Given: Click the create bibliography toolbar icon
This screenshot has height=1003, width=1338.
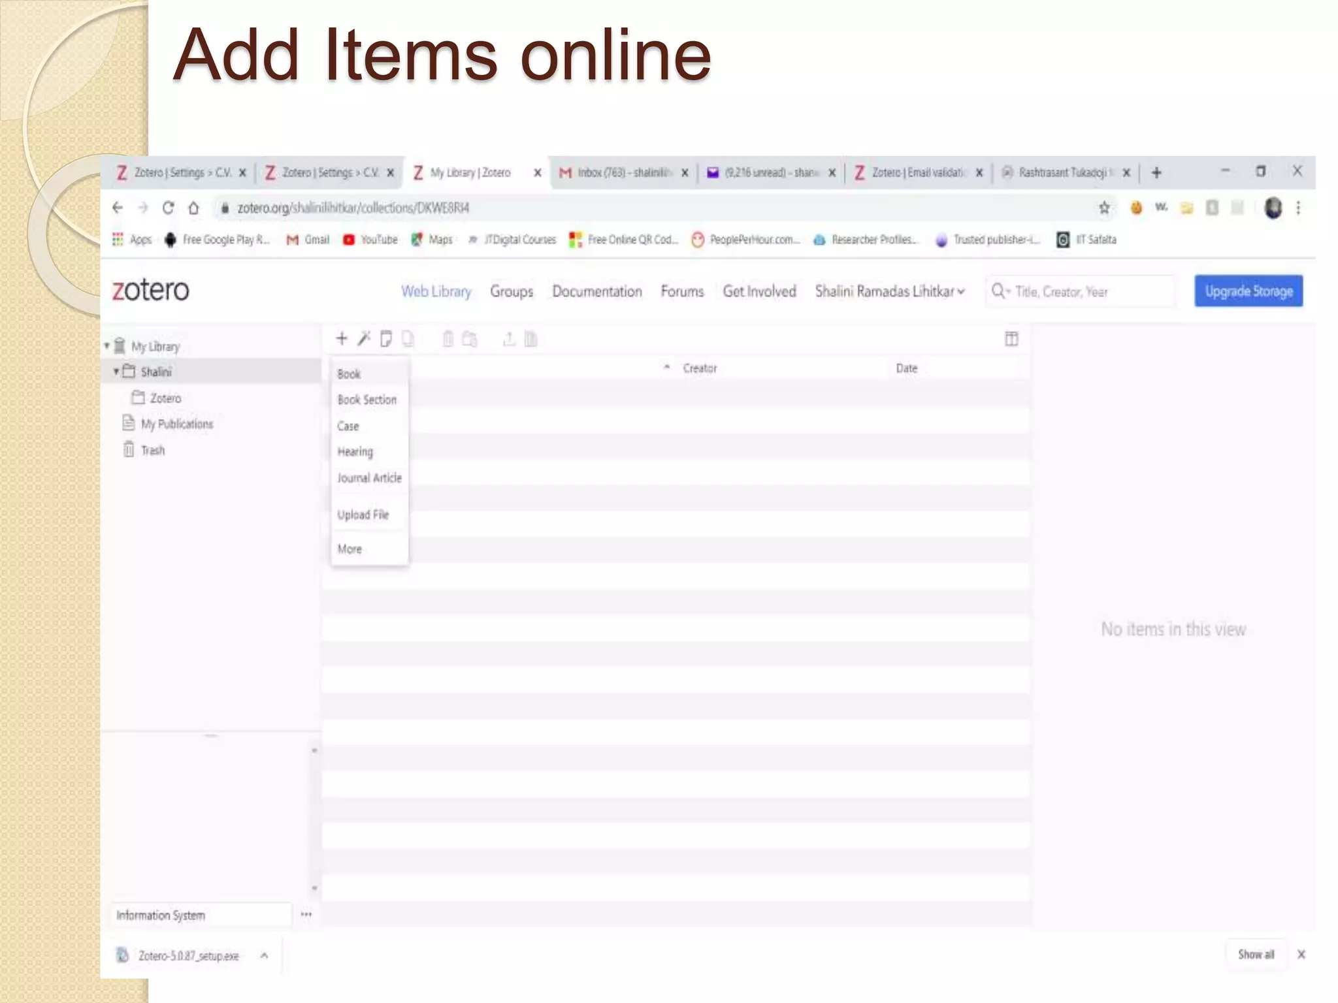Looking at the screenshot, I should click(530, 338).
